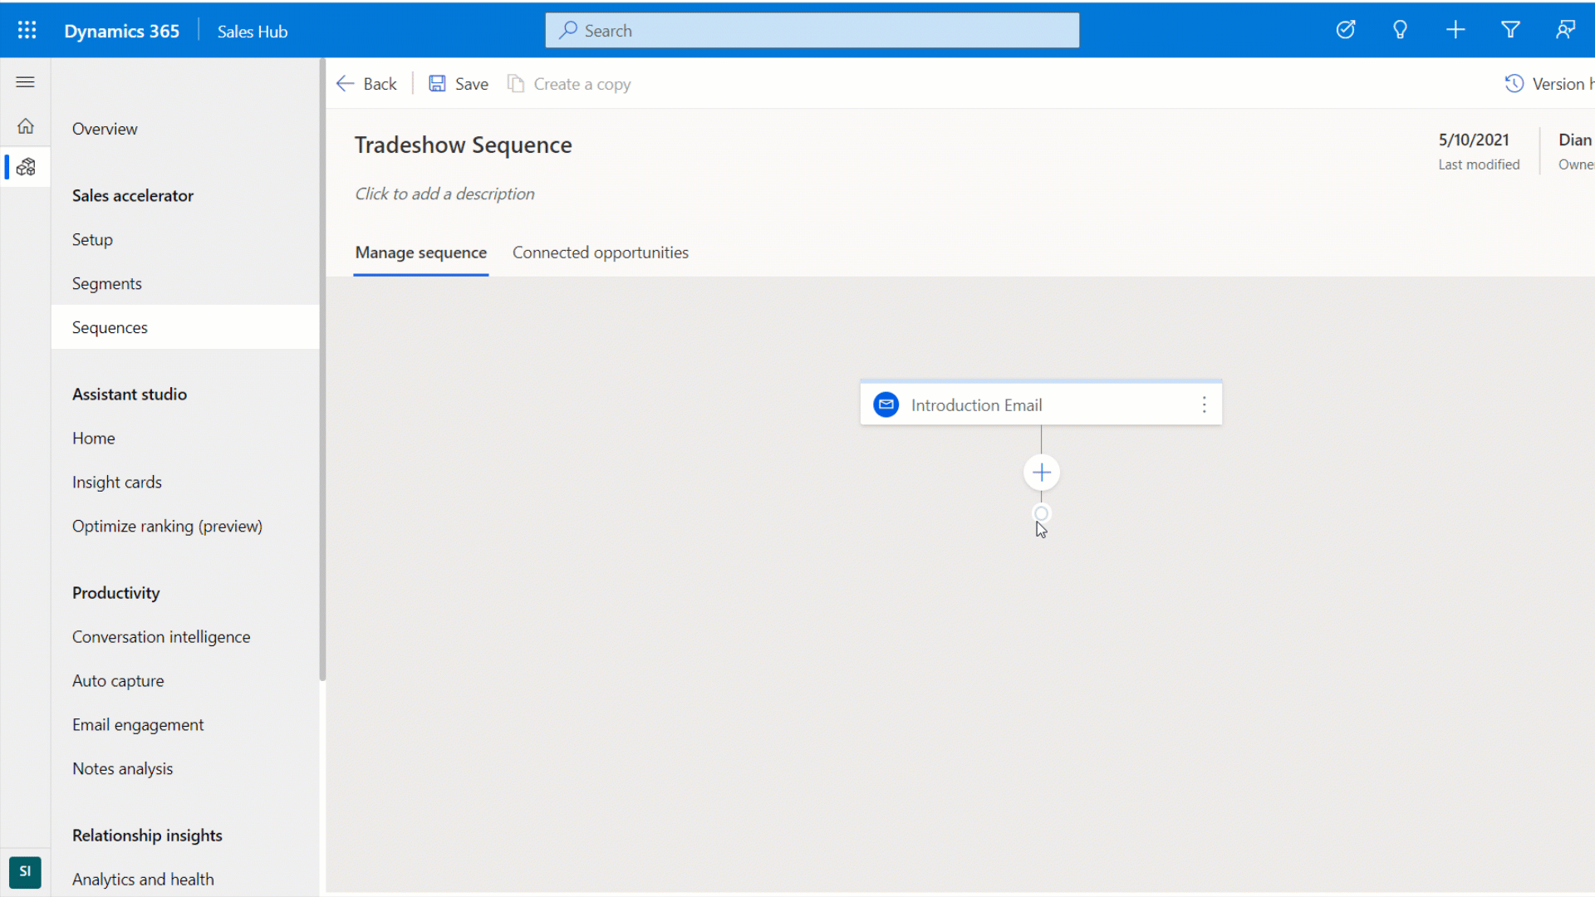Open the SI area switcher
1595x897 pixels.
tap(25, 872)
